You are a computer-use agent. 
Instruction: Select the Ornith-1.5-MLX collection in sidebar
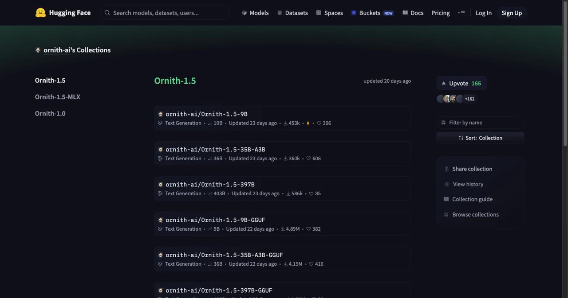58,97
